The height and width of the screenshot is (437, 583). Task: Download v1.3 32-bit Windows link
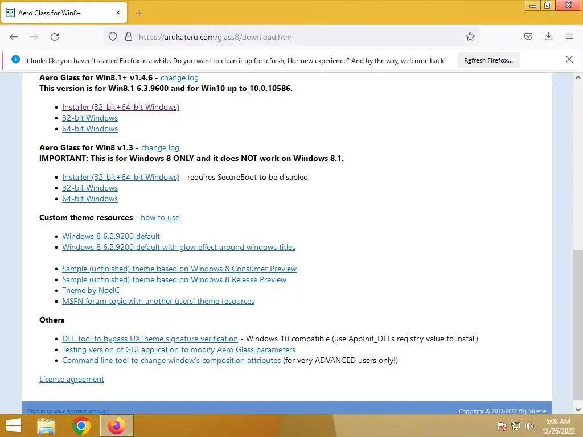click(89, 188)
